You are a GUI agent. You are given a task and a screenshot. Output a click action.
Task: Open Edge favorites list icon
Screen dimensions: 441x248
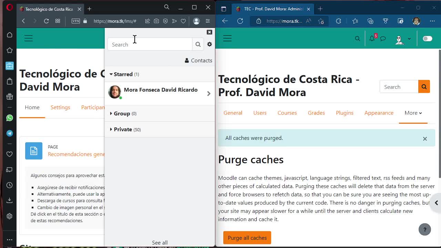click(x=355, y=21)
